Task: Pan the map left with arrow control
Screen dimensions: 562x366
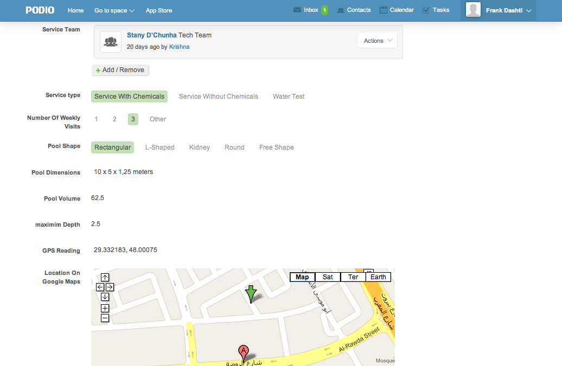Action: tap(100, 287)
